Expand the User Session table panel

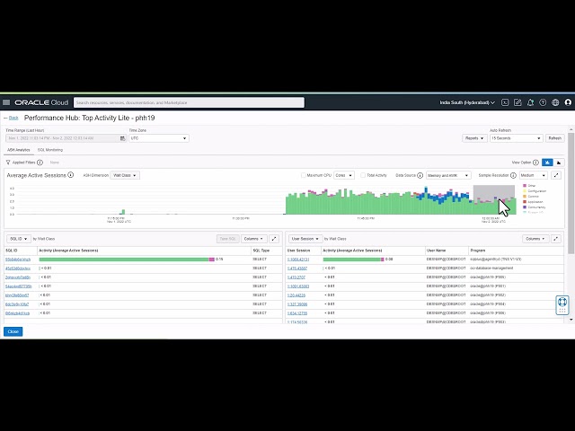click(x=556, y=239)
